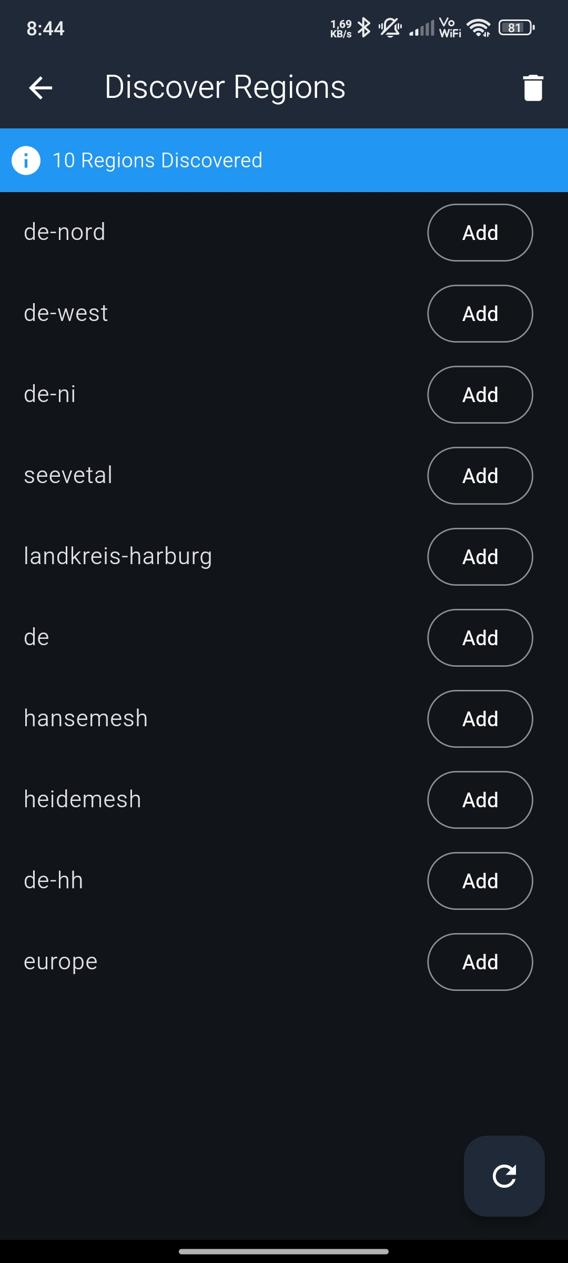Tap the trash delete icon
The image size is (568, 1263).
tap(533, 87)
